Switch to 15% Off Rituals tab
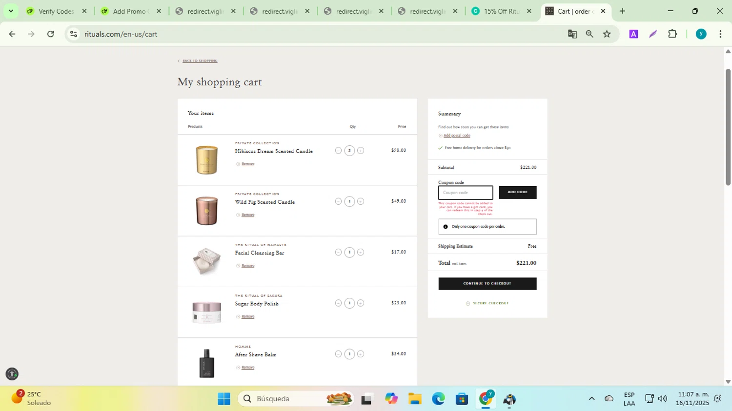The width and height of the screenshot is (732, 411). point(501,11)
